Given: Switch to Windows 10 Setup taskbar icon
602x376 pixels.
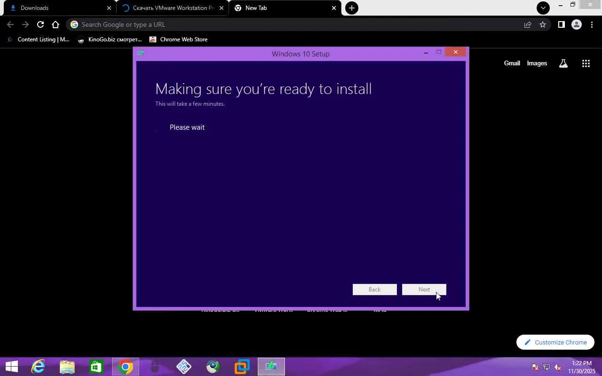Looking at the screenshot, I should pyautogui.click(x=271, y=367).
